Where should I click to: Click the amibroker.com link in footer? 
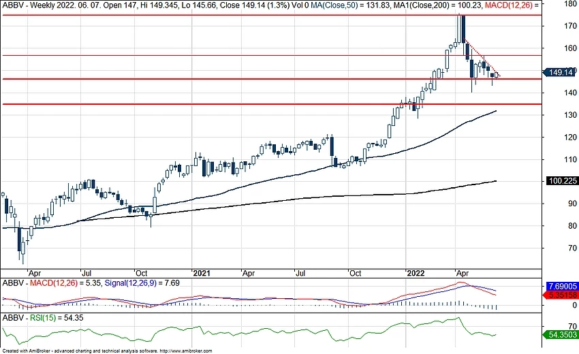(x=186, y=351)
